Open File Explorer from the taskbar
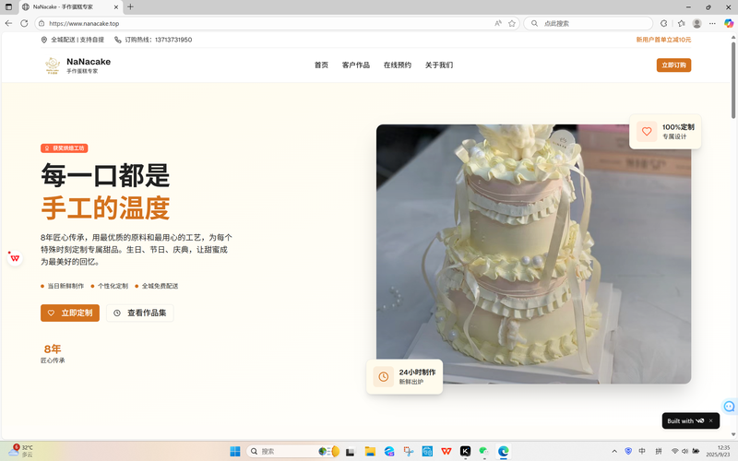Screen dimensions: 738x461 370,451
